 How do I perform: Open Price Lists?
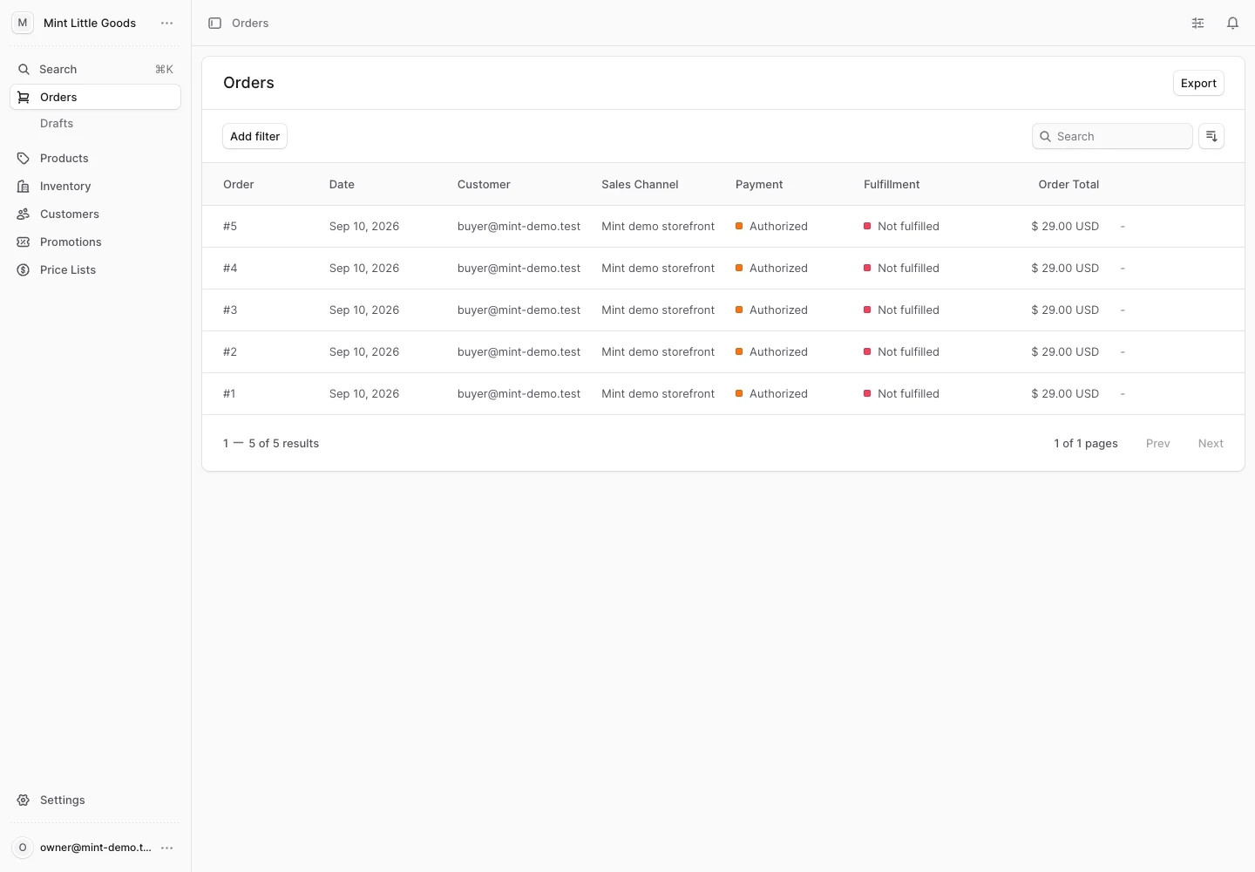coord(95,269)
